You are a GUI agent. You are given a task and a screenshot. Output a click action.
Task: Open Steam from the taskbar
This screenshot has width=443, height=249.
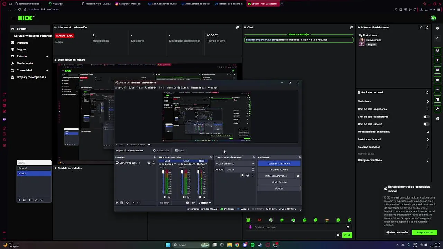pos(260,245)
